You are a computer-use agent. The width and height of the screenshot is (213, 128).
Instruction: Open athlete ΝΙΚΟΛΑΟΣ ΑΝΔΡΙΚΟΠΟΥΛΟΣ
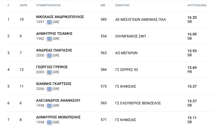[x=60, y=17]
